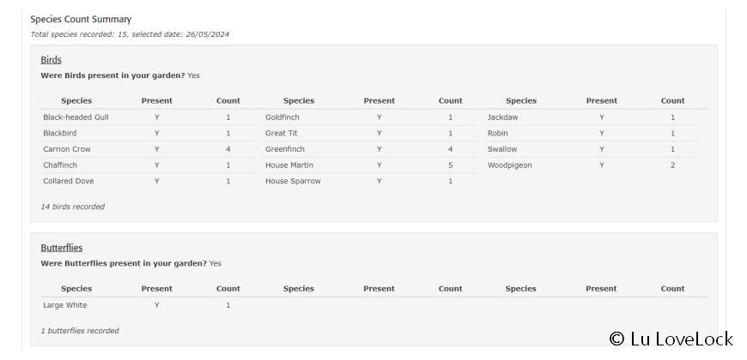Select the Swallow species entry

tap(502, 149)
